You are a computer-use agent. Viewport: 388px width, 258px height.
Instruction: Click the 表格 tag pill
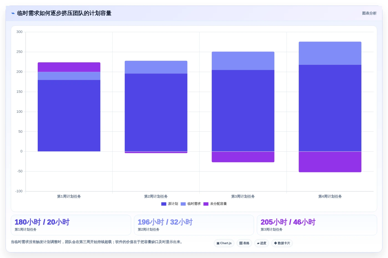pyautogui.click(x=244, y=243)
